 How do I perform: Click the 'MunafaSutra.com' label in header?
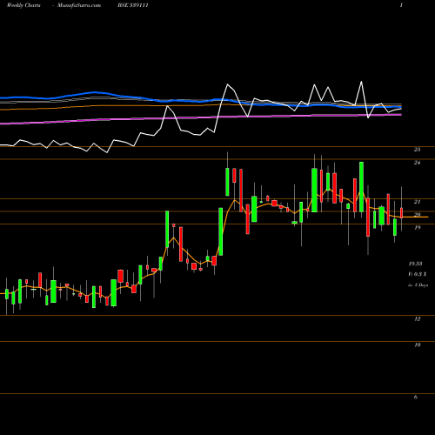[x=79, y=5]
